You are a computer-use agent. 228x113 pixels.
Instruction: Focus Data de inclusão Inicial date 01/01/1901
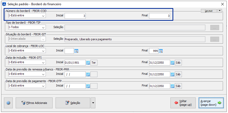point(75,63)
